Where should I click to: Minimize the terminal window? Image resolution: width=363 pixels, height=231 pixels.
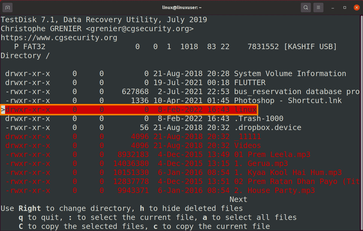point(333,7)
